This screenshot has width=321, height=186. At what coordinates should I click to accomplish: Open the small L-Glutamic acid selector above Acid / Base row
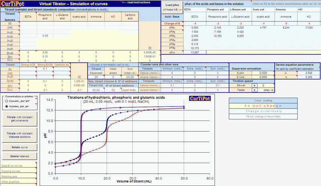[x=240, y=9]
